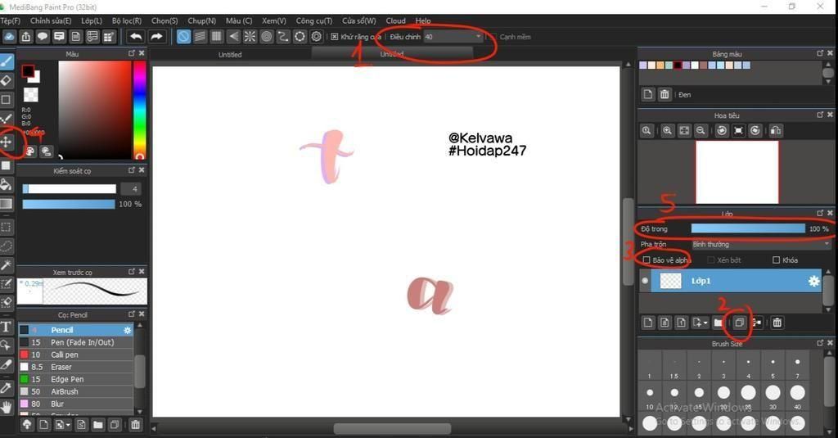Open Lớp1 layer settings gear
Viewport: 838px width, 438px height.
[x=813, y=282]
